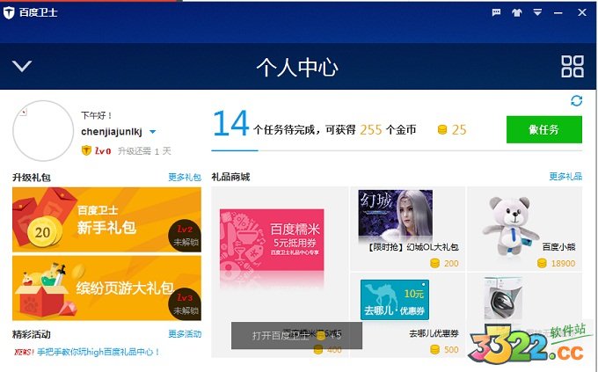Click the Lv0 shield level badge
This screenshot has width=598, height=372.
[86, 150]
